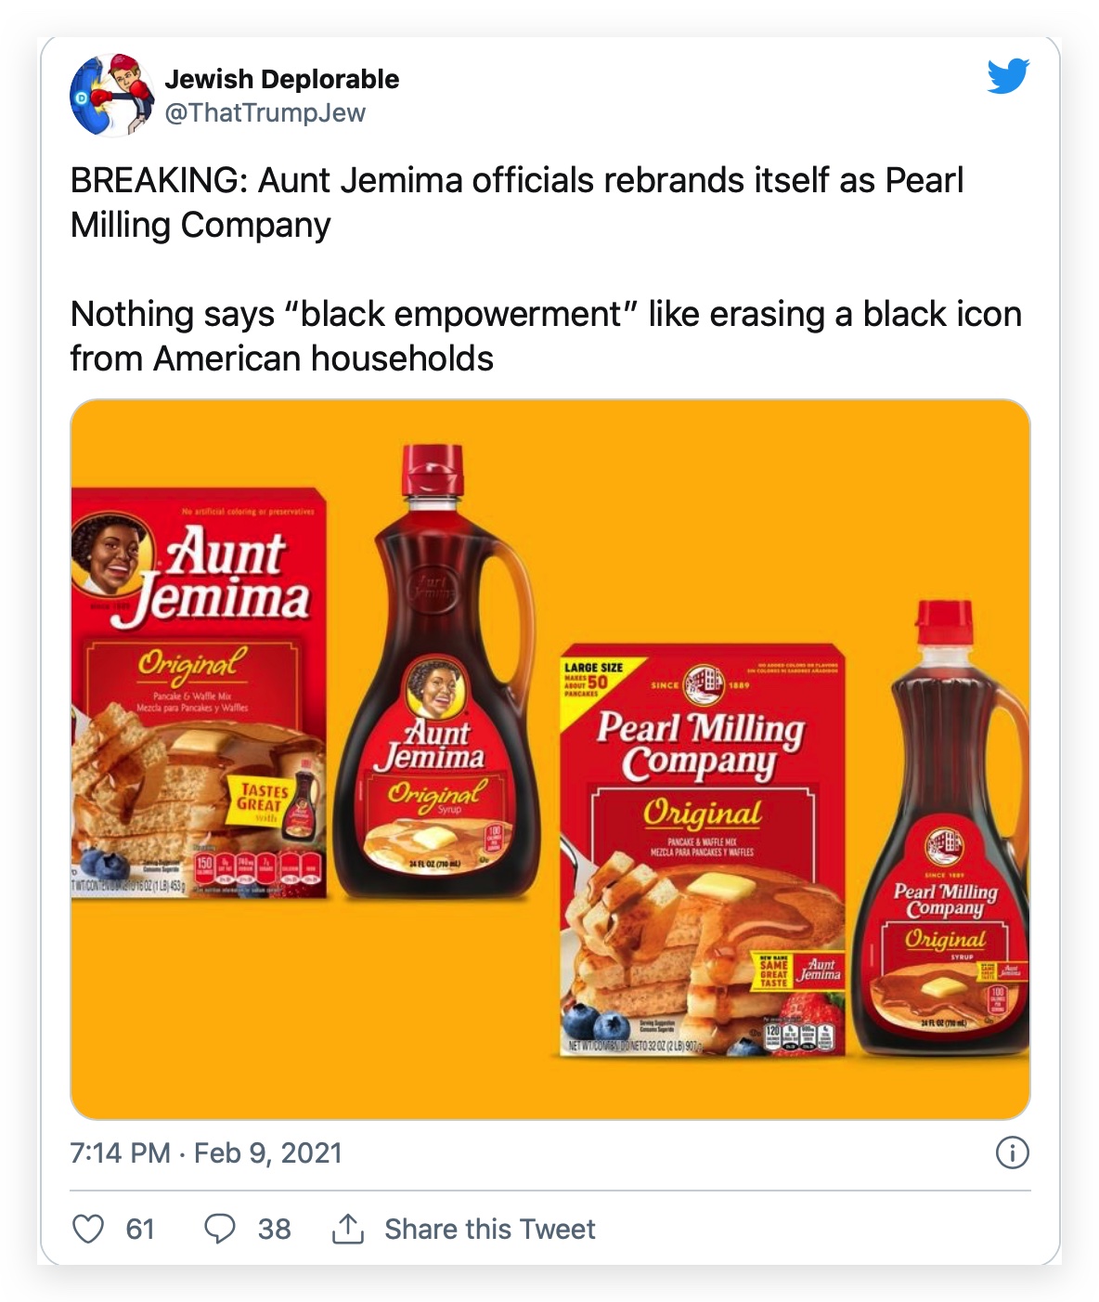Click the black empowerment sentence in tweet
The width and height of the screenshot is (1099, 1302).
546,336
